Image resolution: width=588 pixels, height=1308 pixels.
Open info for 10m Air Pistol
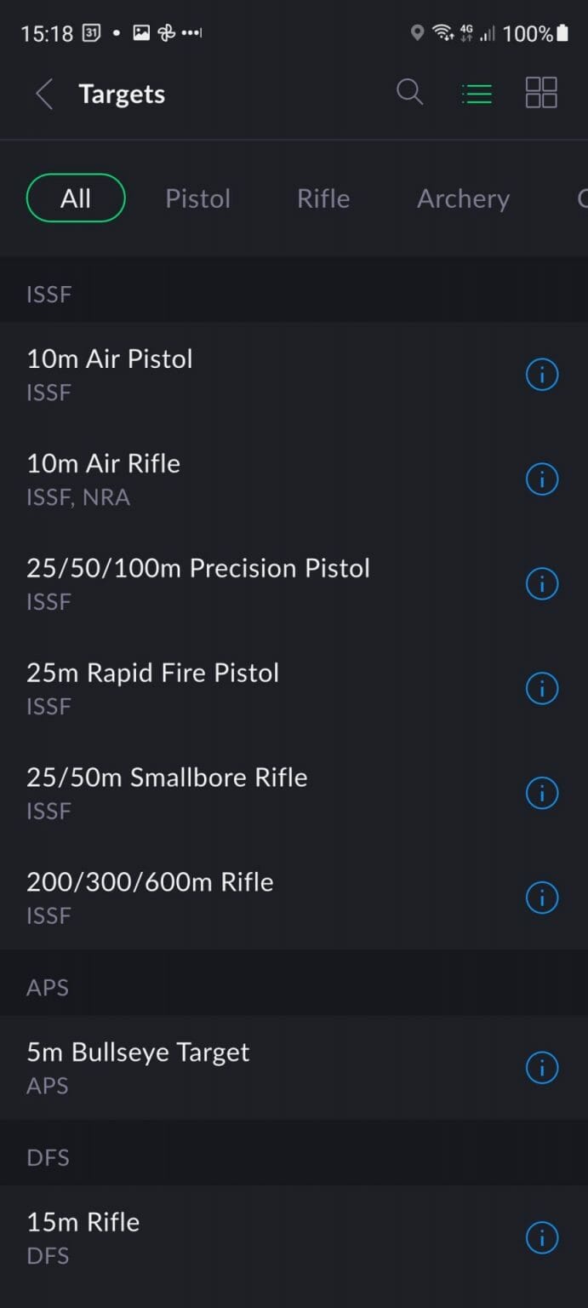click(542, 374)
